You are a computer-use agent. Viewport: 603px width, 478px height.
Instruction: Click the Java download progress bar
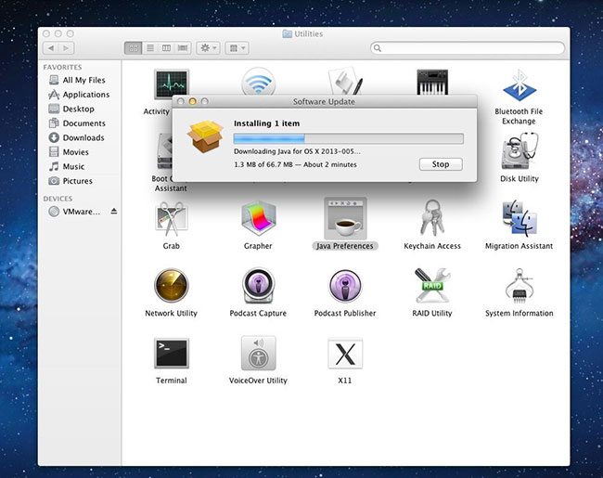pos(349,138)
